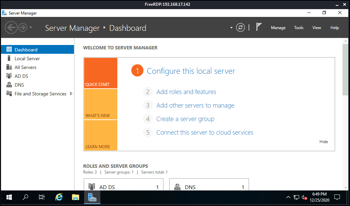Click Configure this local server link
Viewport: 350px width, 206px height.
pyautogui.click(x=191, y=71)
